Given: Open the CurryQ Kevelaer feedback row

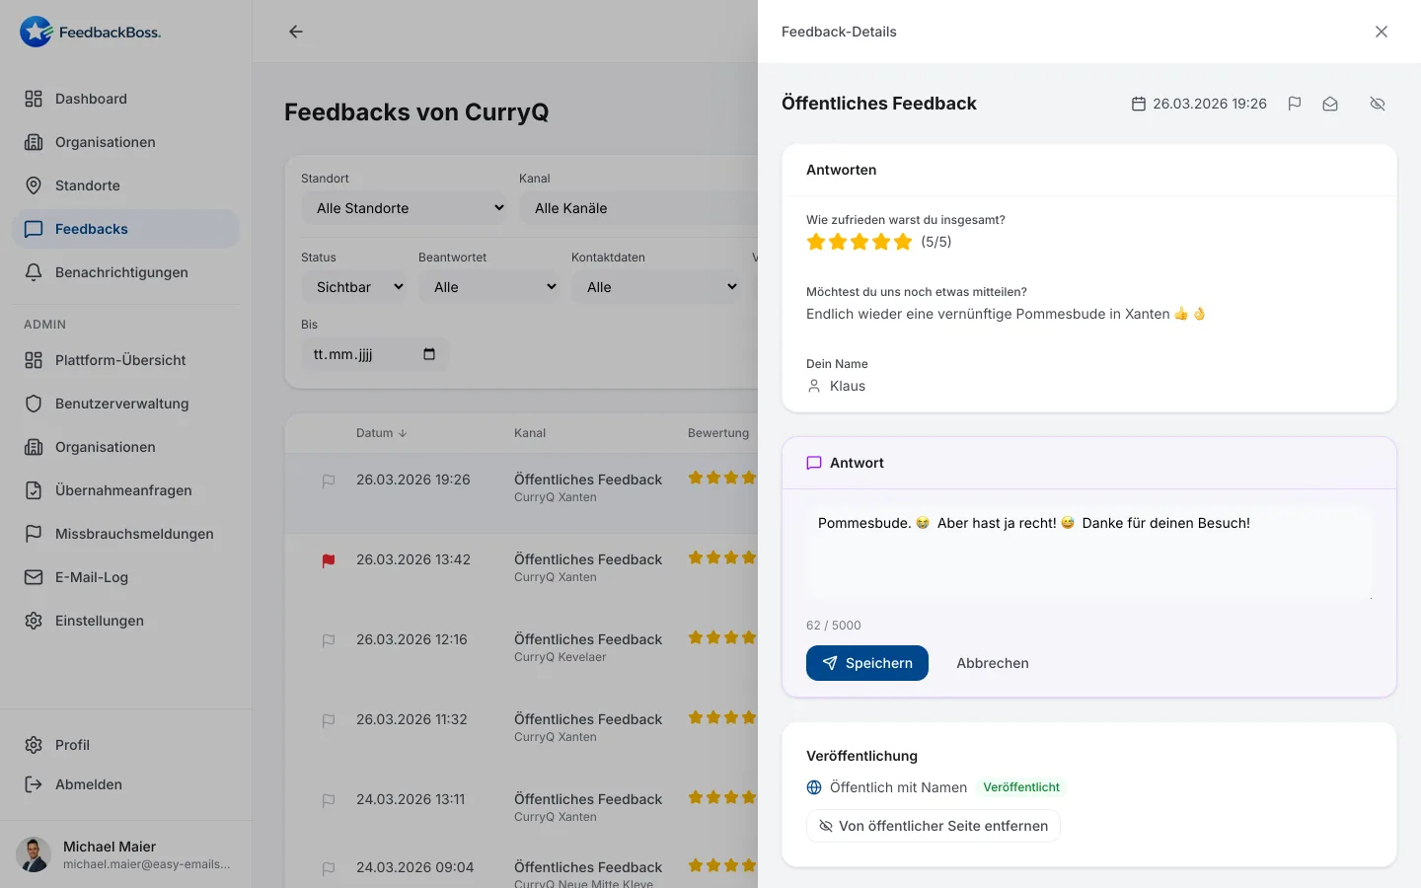Looking at the screenshot, I should [x=521, y=653].
